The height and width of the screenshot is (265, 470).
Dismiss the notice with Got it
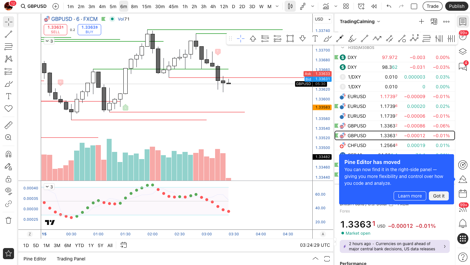click(439, 196)
